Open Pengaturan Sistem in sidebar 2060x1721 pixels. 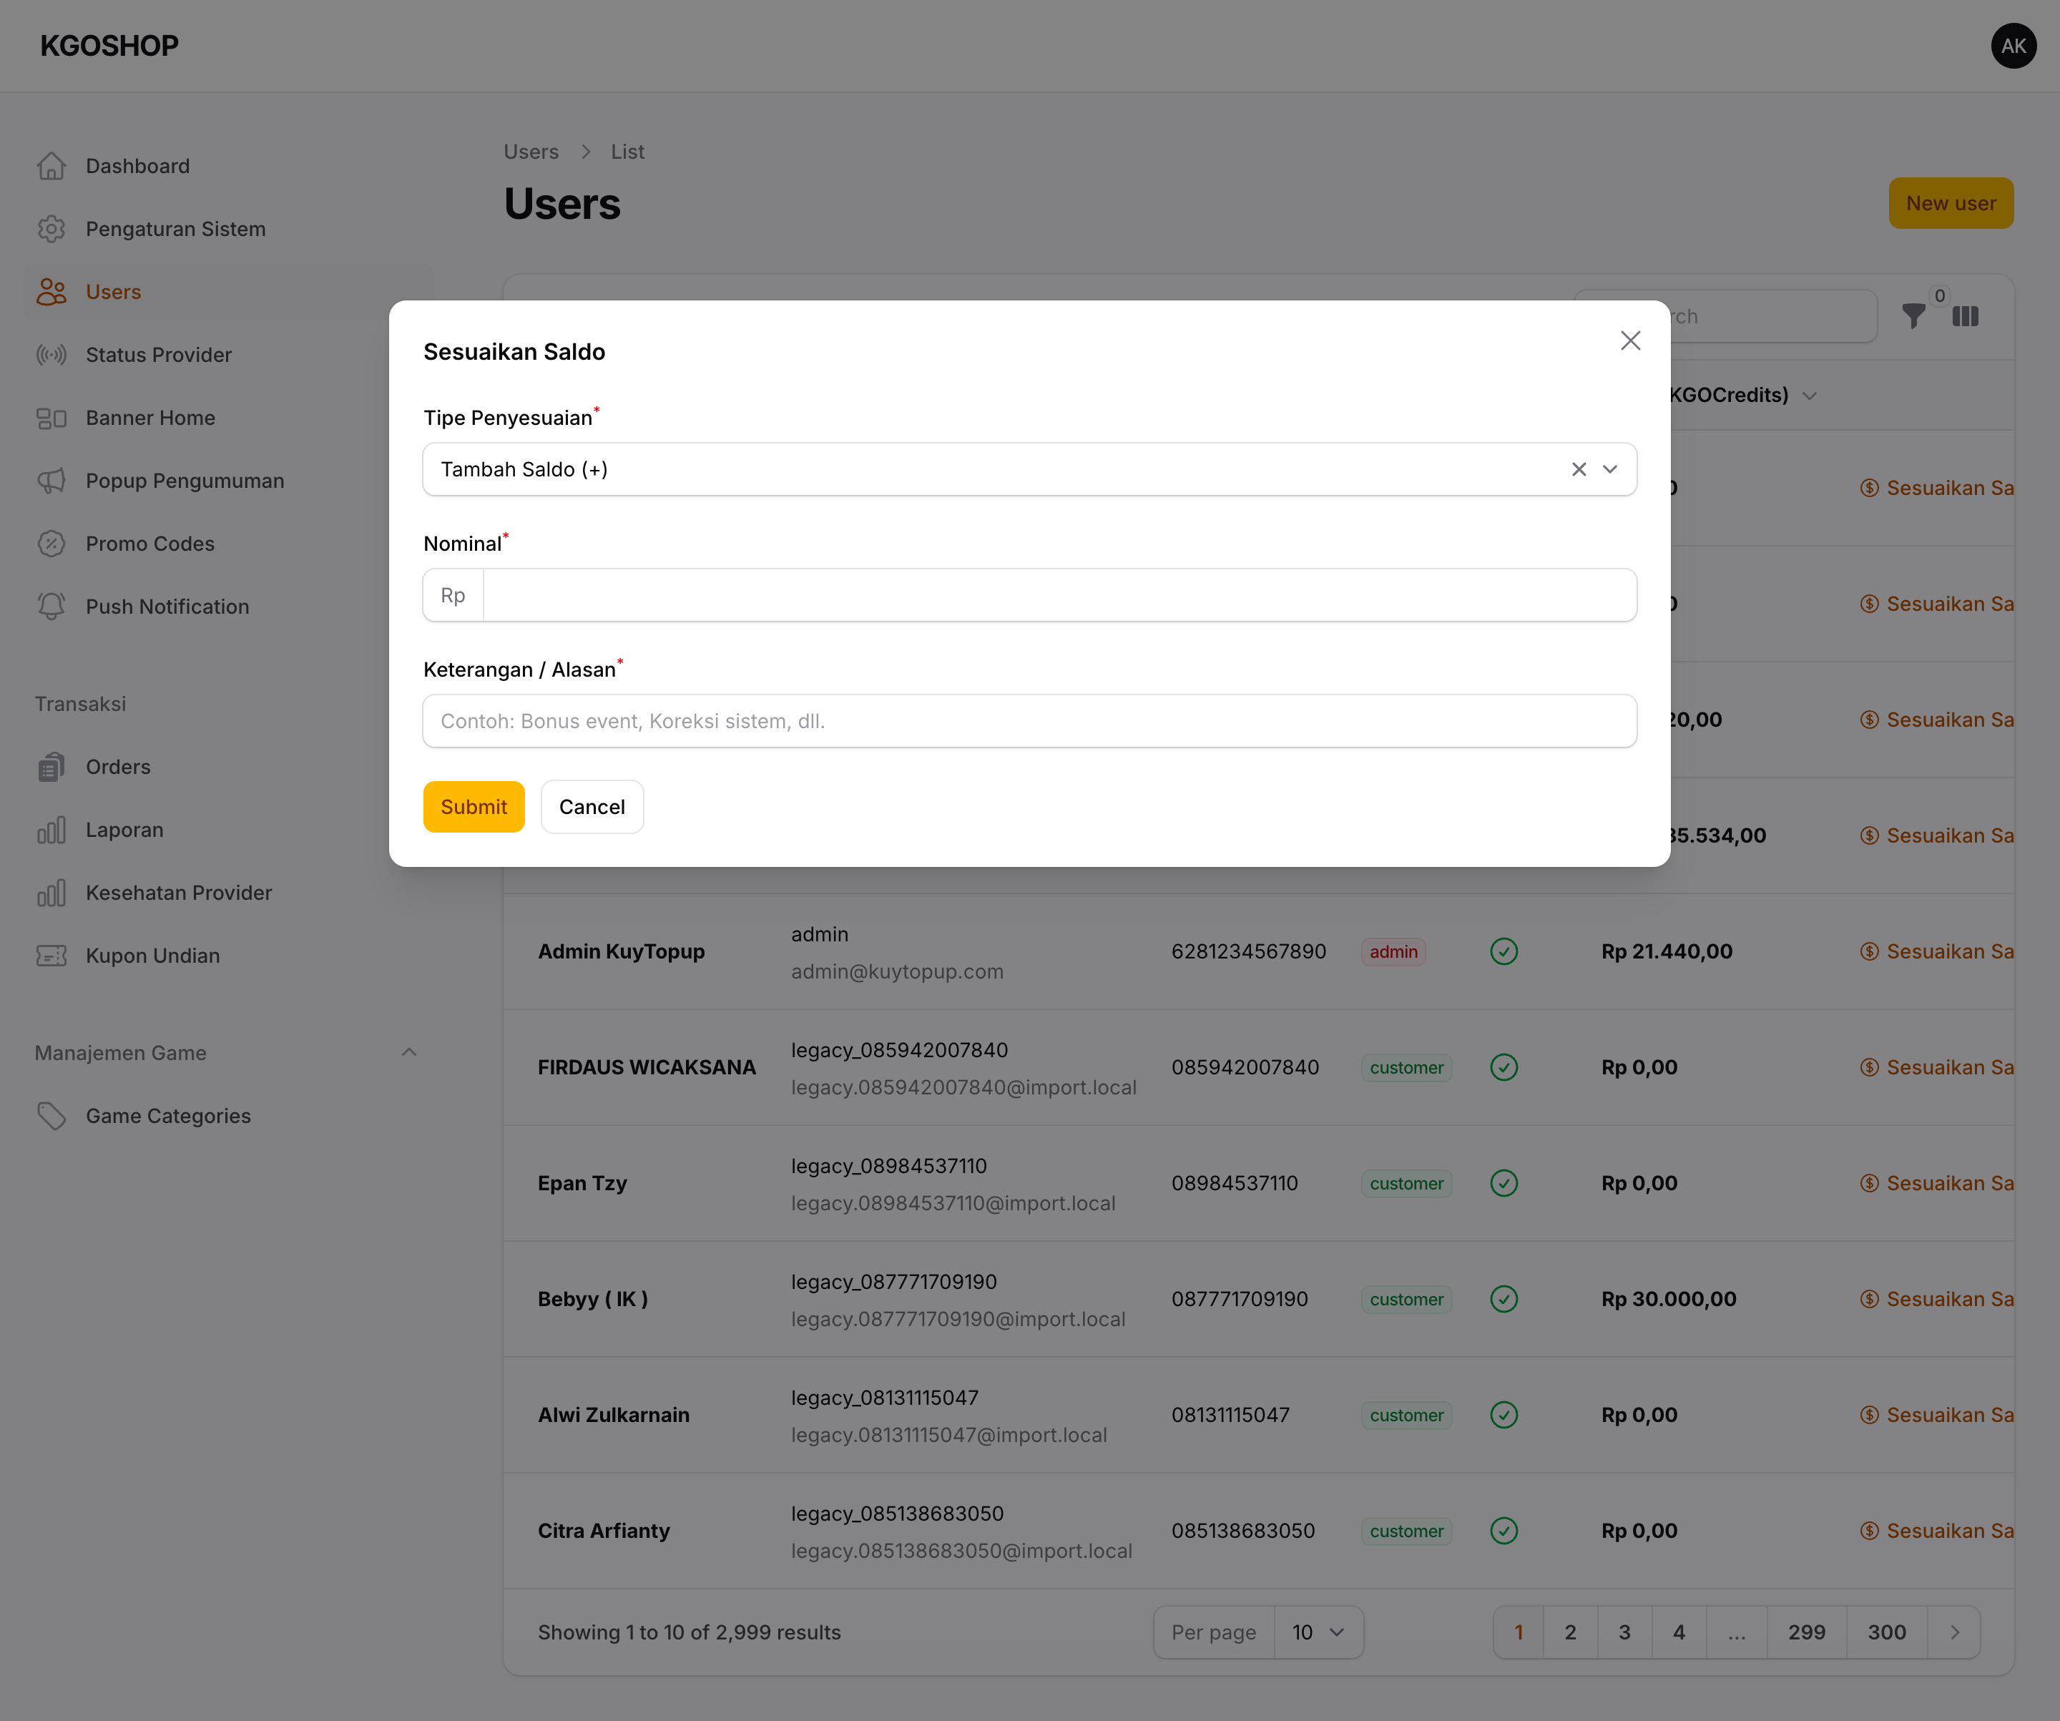click(229, 229)
